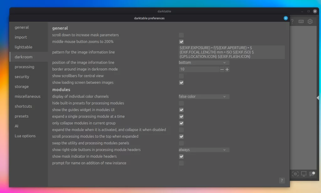Open the help question mark icon in main window

click(x=292, y=22)
